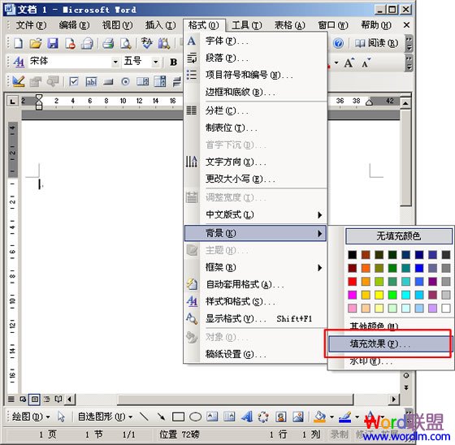The image size is (455, 445).
Task: Expand the font name 宋体 dropdown
Action: (x=115, y=62)
